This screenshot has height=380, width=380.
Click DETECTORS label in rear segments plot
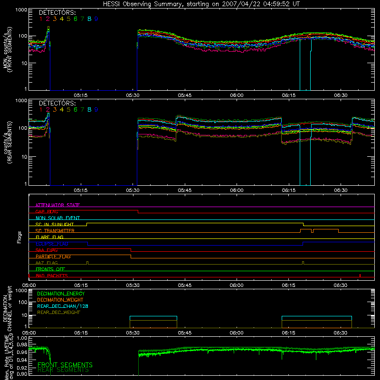pos(57,103)
